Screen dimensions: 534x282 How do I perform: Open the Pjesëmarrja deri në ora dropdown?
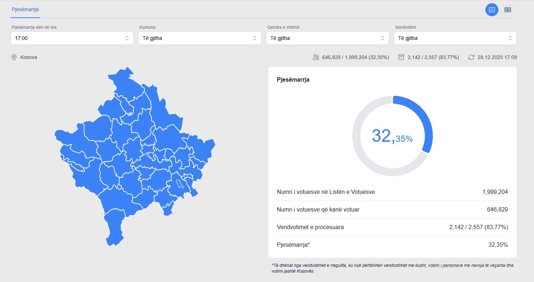click(72, 38)
